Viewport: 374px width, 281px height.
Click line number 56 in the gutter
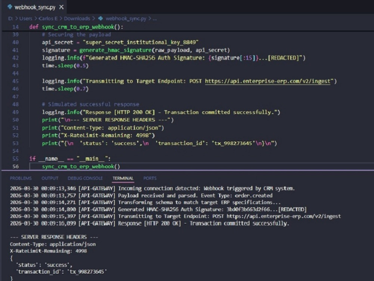[15, 167]
